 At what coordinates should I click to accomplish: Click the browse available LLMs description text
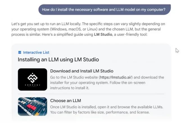pos(107,110)
